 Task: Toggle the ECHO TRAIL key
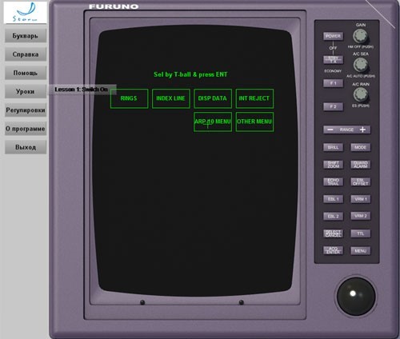[x=333, y=181]
